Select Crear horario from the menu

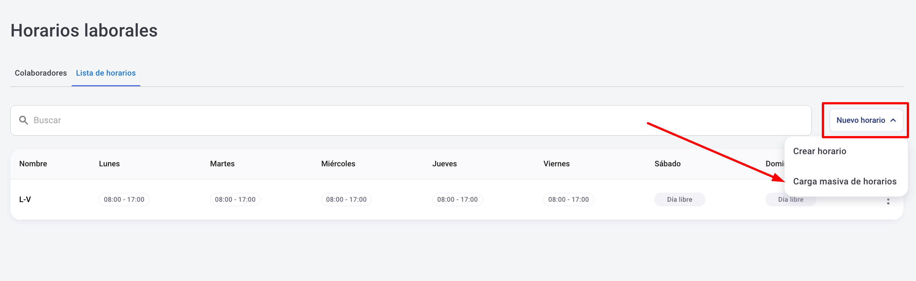820,151
